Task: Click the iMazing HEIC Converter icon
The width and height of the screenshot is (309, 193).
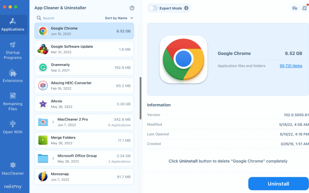Action: tap(43, 86)
